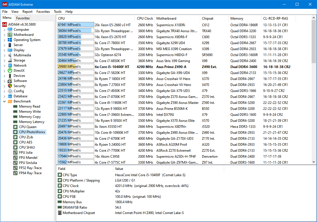The height and width of the screenshot is (222, 317).
Task: Select the Devices icon
Action: pos(10,75)
